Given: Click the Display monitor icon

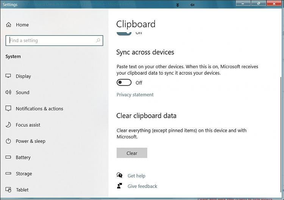Looking at the screenshot, I should coord(8,76).
